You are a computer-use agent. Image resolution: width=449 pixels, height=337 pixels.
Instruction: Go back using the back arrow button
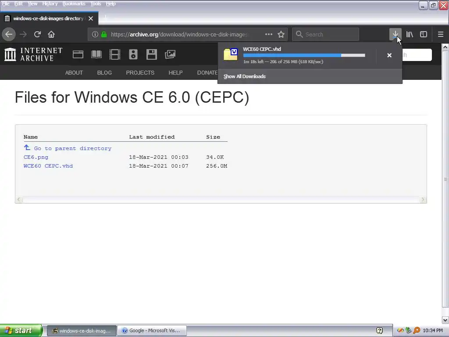point(9,34)
